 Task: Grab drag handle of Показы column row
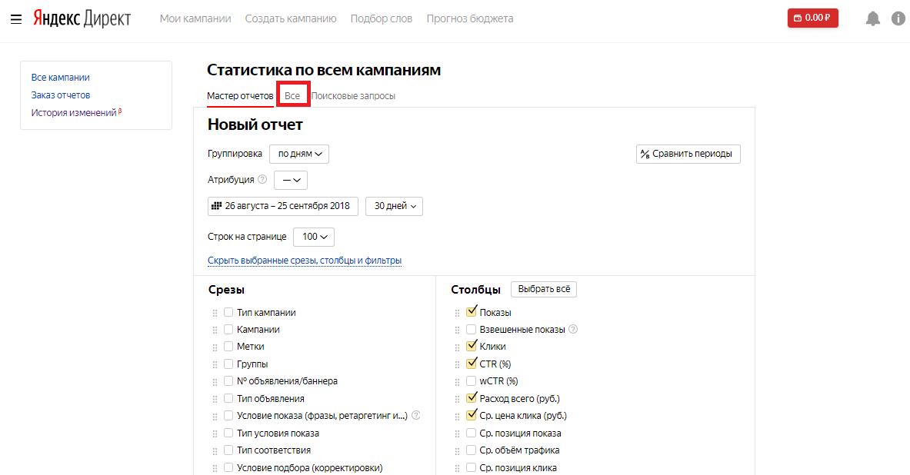458,313
